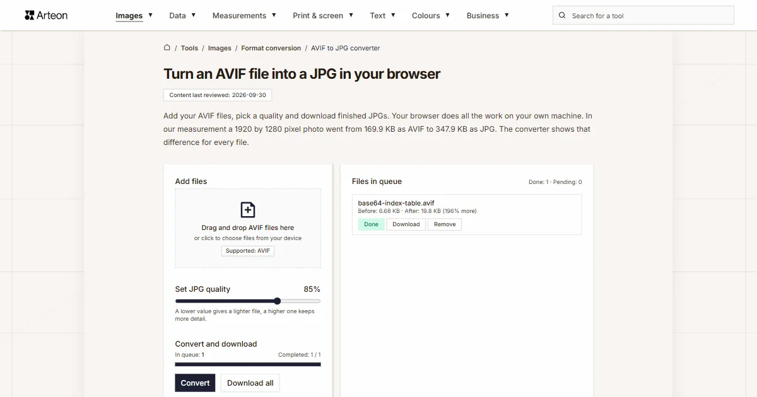The height and width of the screenshot is (397, 757).
Task: Click the AVIF drag and drop zone
Action: (248, 228)
